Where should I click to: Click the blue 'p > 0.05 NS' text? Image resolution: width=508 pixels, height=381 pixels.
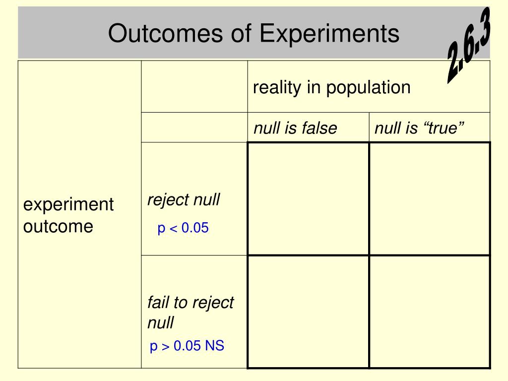187,346
